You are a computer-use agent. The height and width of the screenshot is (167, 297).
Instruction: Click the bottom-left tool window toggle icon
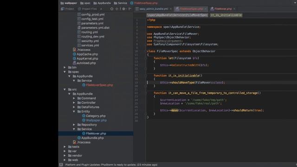coord(61,165)
